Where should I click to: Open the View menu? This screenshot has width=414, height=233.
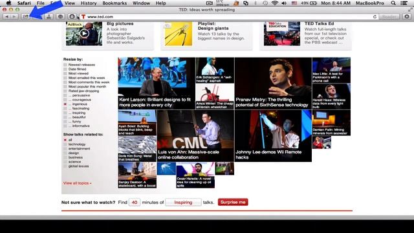pyautogui.click(x=70, y=3)
